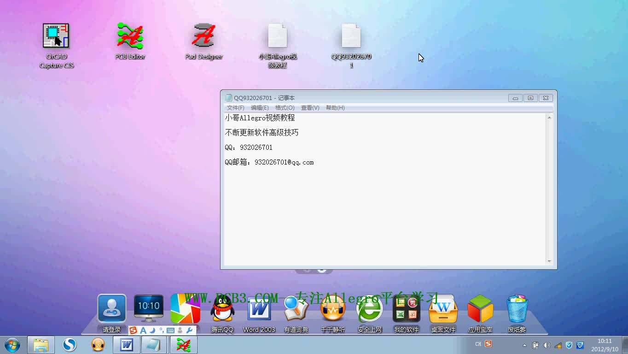628x354 pixels.
Task: Maximize the Notepad window
Action: (530, 98)
